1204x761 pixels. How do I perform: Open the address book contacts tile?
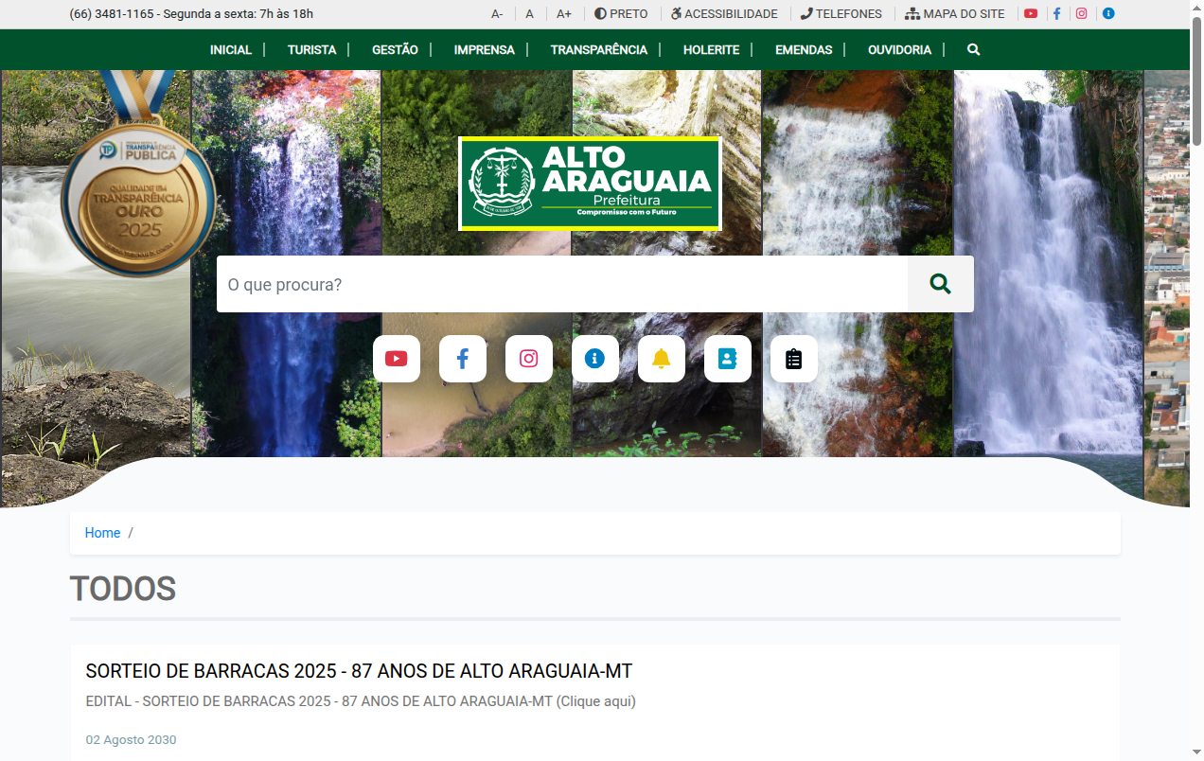[x=728, y=359]
